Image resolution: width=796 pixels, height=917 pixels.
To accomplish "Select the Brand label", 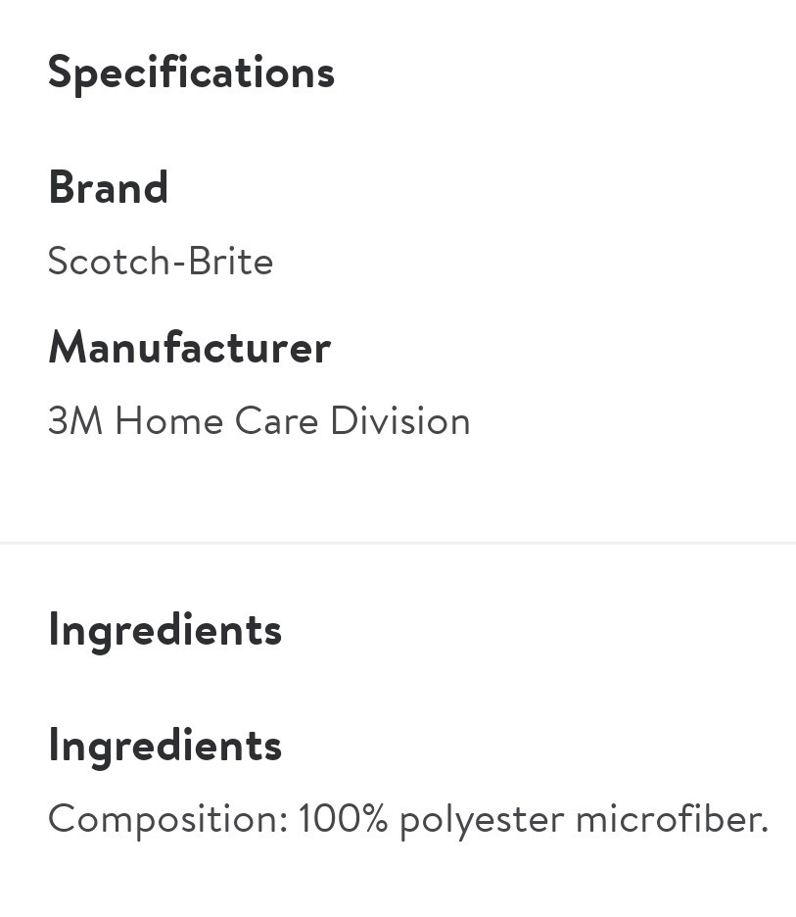I will pos(108,188).
